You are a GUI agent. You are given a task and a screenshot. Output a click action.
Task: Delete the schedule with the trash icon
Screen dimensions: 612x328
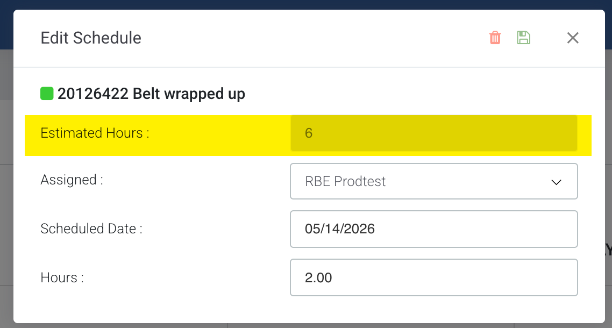tap(495, 38)
